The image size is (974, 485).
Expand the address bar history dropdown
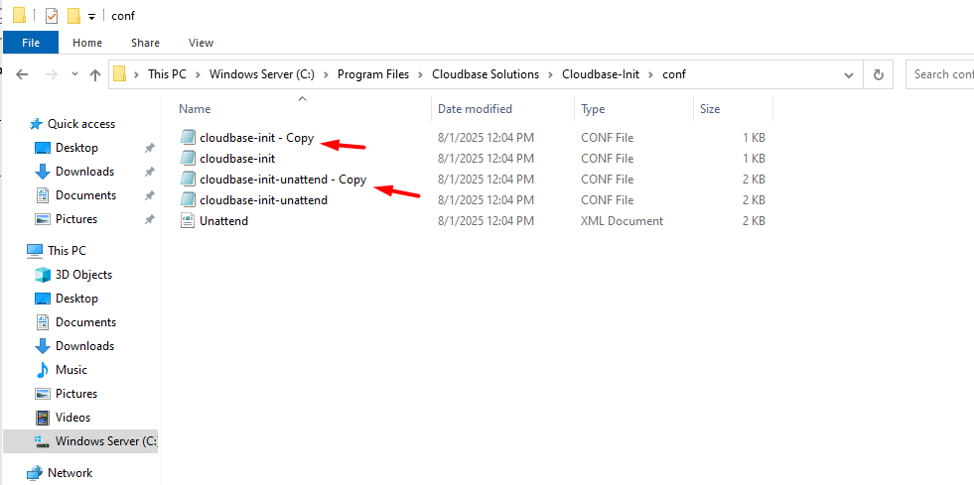(847, 74)
